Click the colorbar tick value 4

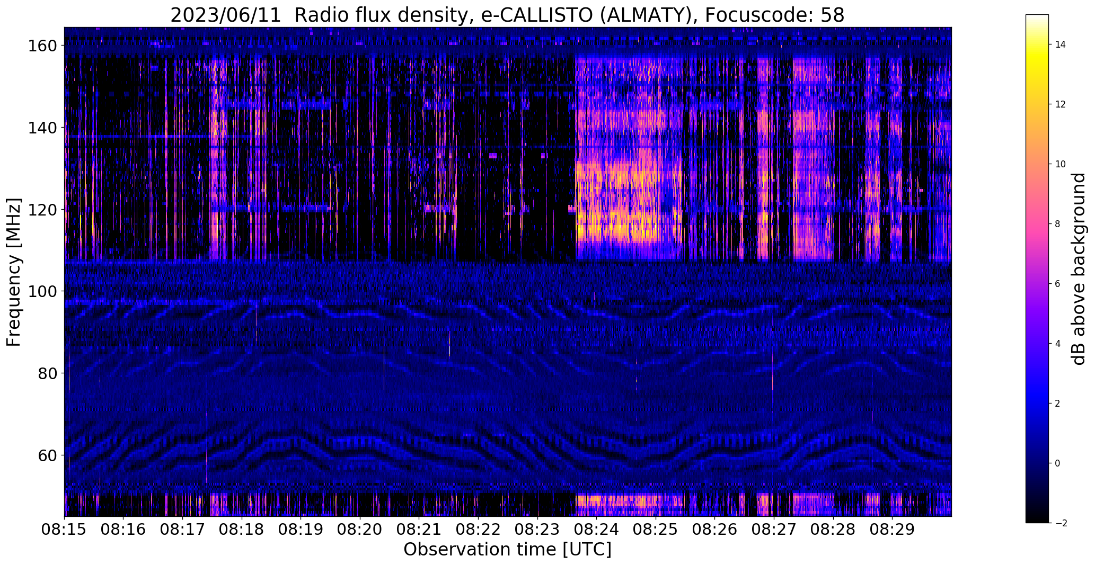1057,344
